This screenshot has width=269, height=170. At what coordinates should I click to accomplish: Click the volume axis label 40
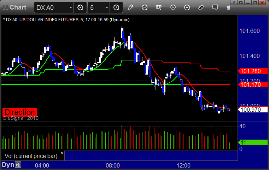[x=242, y=127]
